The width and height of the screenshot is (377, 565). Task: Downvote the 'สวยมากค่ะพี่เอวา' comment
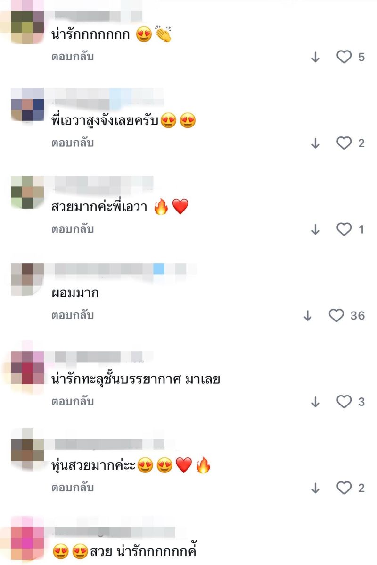coord(315,229)
